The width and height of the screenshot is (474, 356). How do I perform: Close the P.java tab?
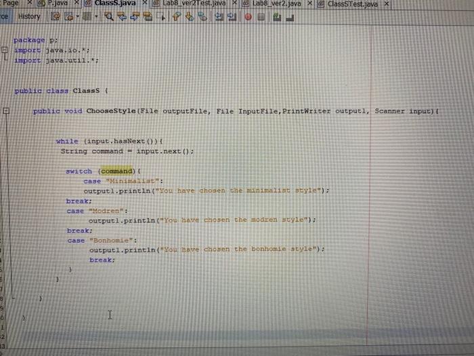click(x=77, y=3)
